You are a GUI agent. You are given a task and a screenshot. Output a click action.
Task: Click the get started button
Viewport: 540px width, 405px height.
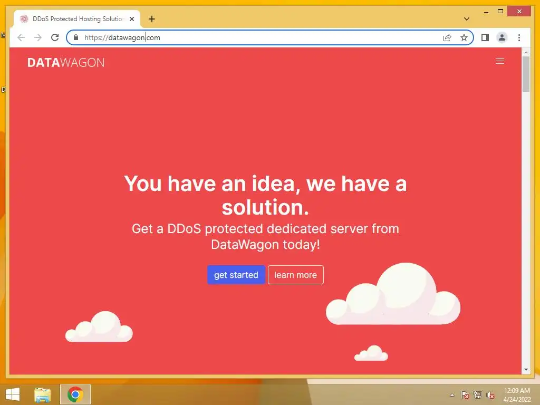[236, 275]
